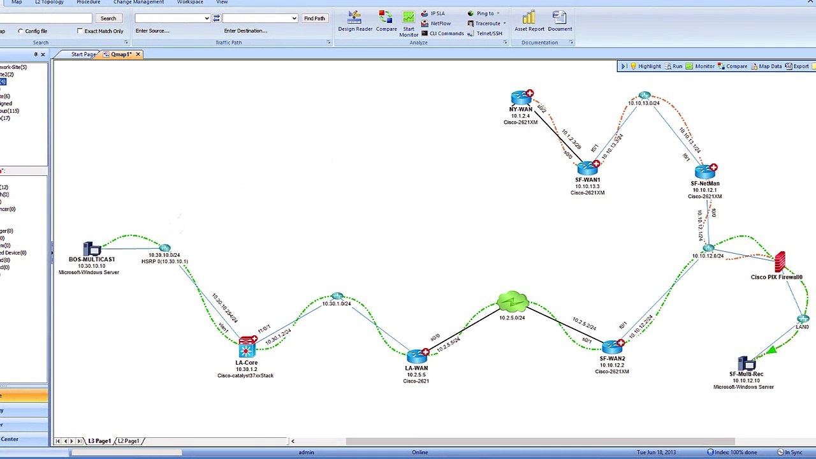
Task: Open NetFlow analysis
Action: pos(436,24)
